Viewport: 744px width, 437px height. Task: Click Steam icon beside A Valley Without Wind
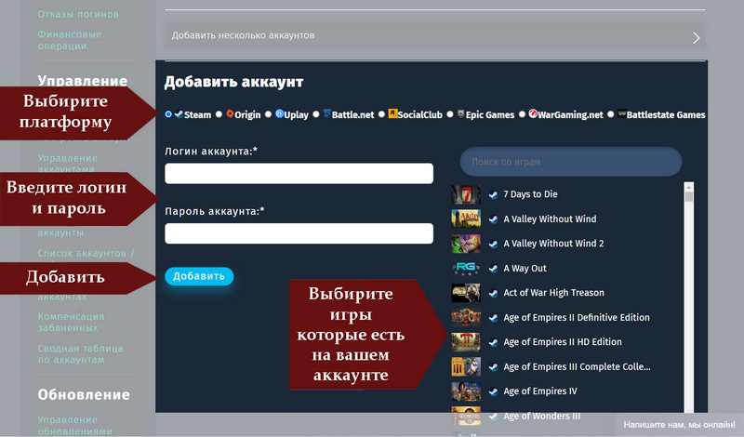(493, 219)
